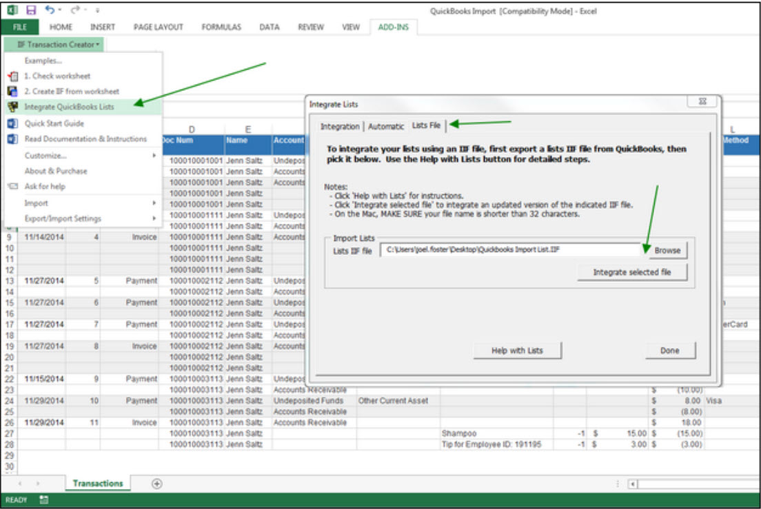The width and height of the screenshot is (761, 509).
Task: Click the Quick Start Guide Word icon
Action: point(13,123)
